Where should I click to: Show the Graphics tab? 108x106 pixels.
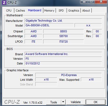tap(74, 11)
